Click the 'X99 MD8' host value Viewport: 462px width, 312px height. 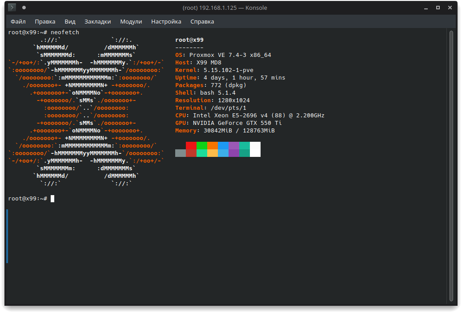(x=209, y=63)
